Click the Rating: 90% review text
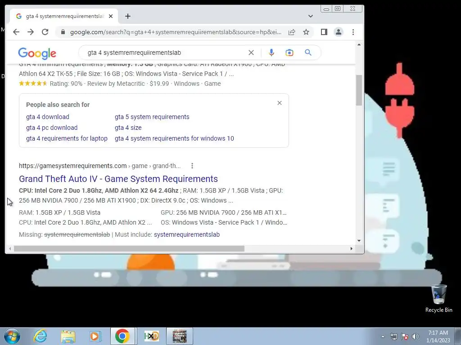461x345 pixels. [66, 84]
